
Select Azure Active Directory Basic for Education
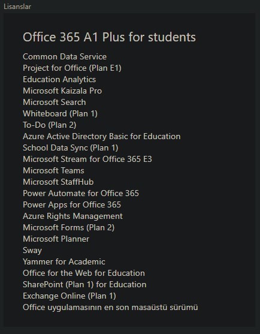[102, 136]
